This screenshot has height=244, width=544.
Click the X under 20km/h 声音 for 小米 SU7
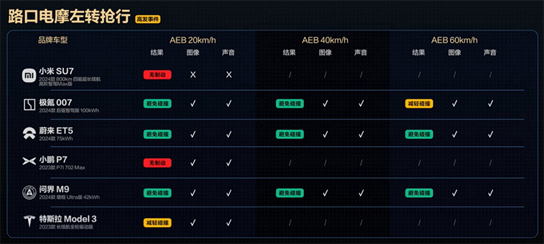pyautogui.click(x=228, y=75)
